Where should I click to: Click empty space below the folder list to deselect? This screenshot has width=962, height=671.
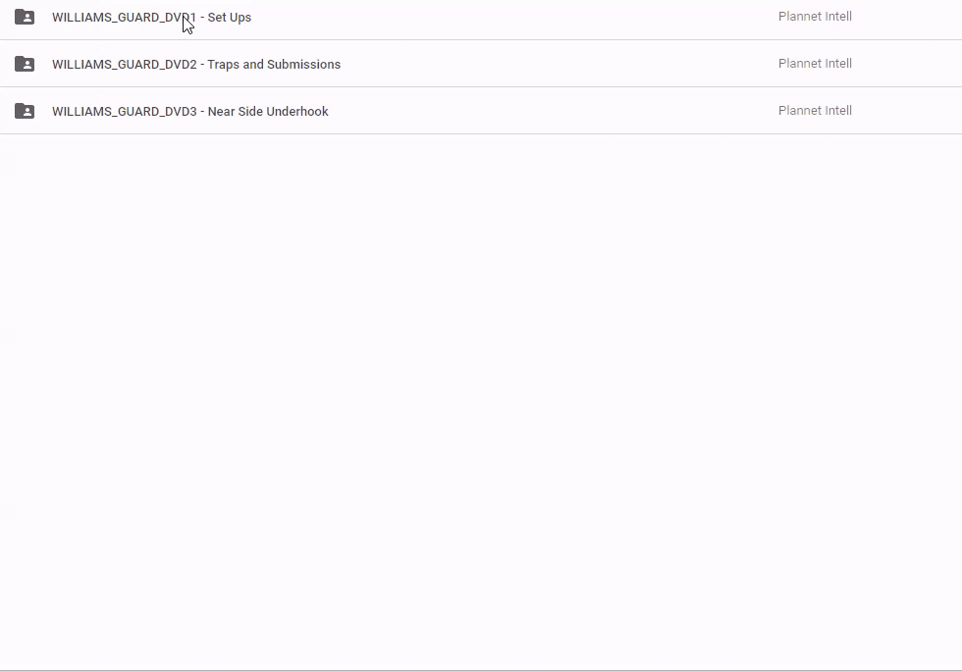pyautogui.click(x=481, y=392)
